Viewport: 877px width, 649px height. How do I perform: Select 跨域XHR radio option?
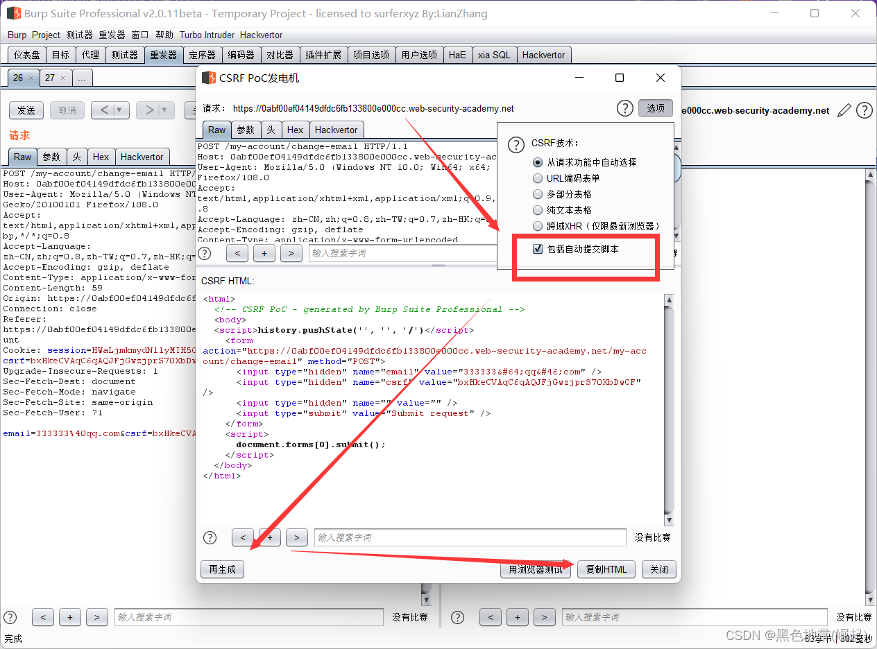pyautogui.click(x=537, y=226)
